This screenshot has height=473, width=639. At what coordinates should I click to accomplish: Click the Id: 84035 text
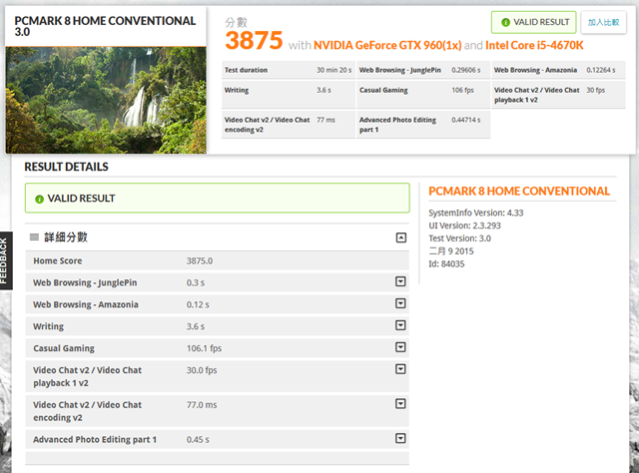(446, 264)
